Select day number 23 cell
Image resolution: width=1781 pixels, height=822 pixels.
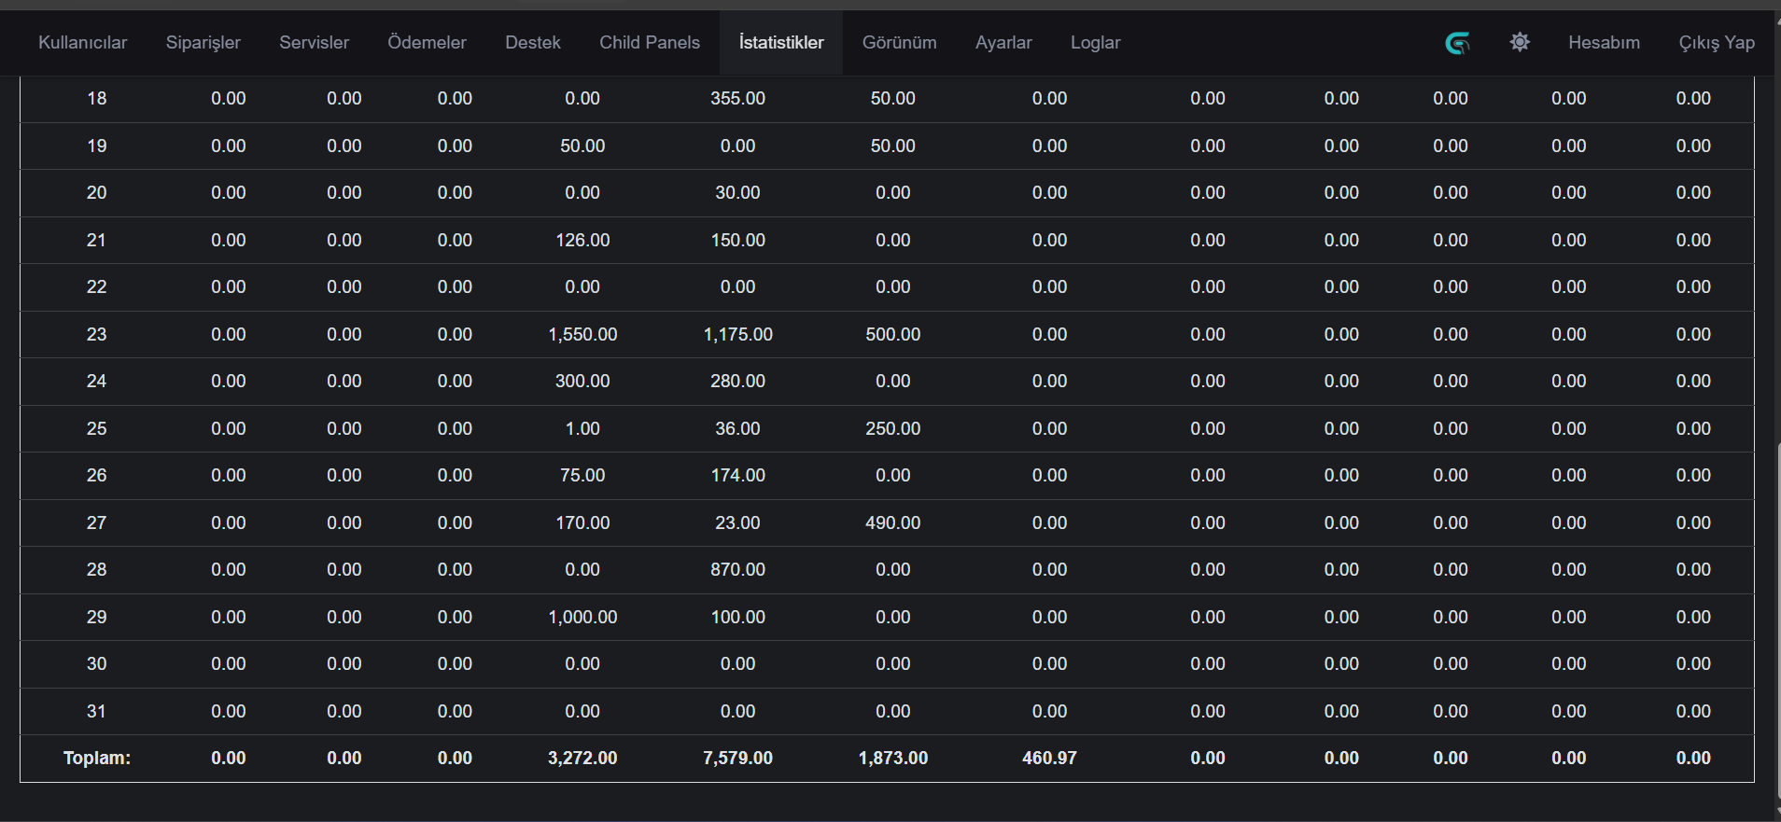tap(96, 335)
